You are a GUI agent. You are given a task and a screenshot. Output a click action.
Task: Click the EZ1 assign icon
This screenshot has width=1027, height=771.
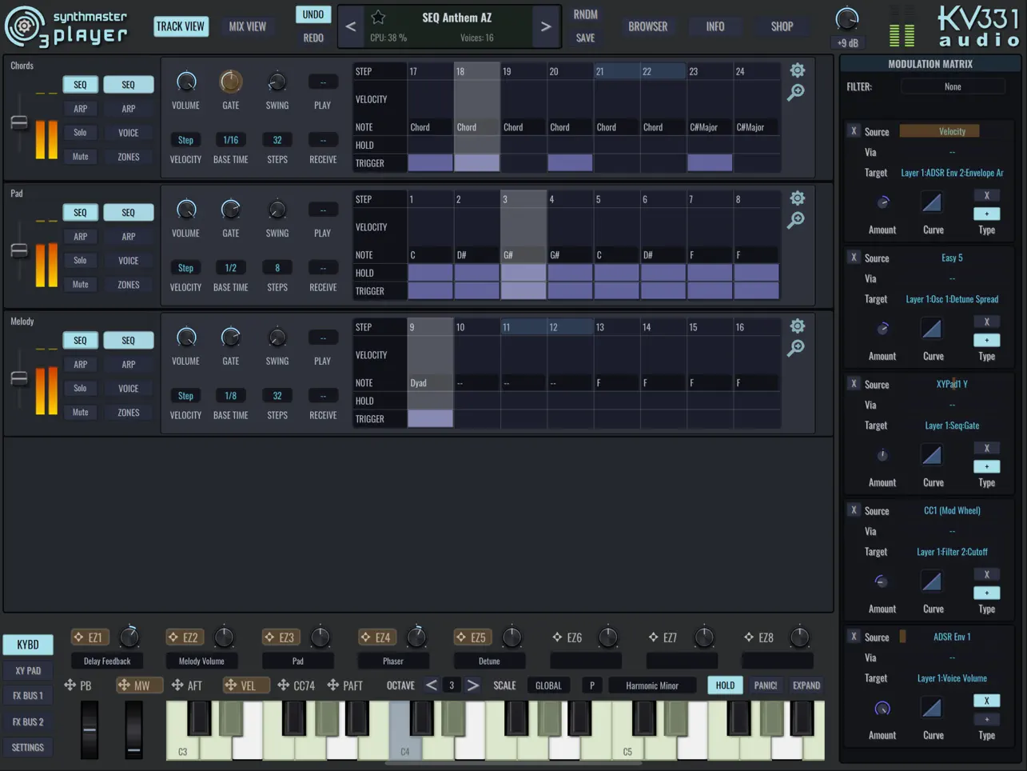tap(78, 637)
